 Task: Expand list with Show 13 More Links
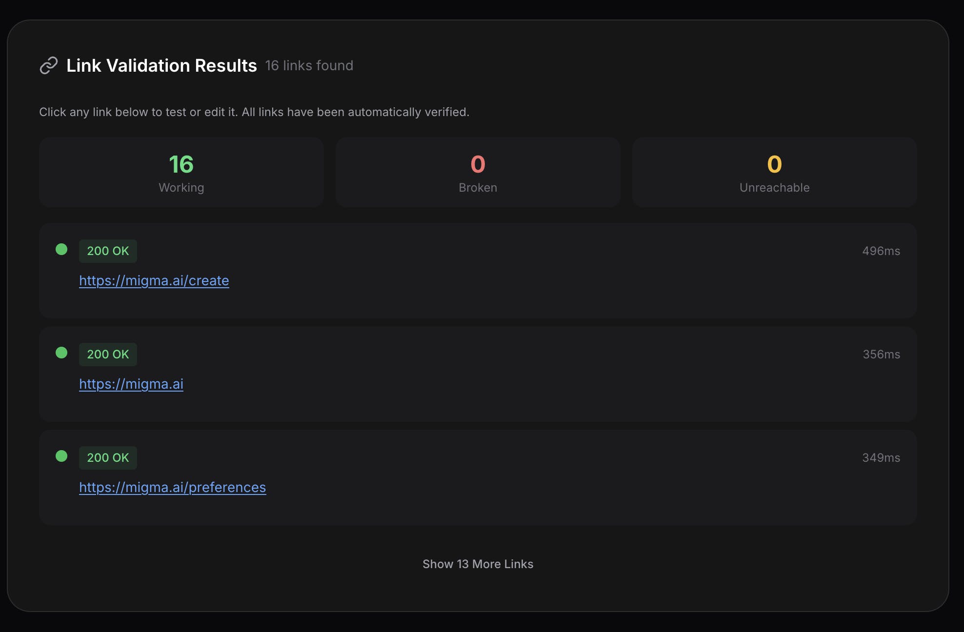(x=478, y=564)
